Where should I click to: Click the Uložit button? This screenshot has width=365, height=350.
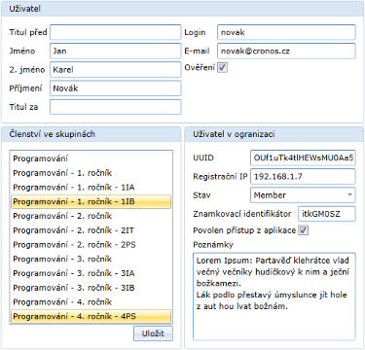point(153,333)
